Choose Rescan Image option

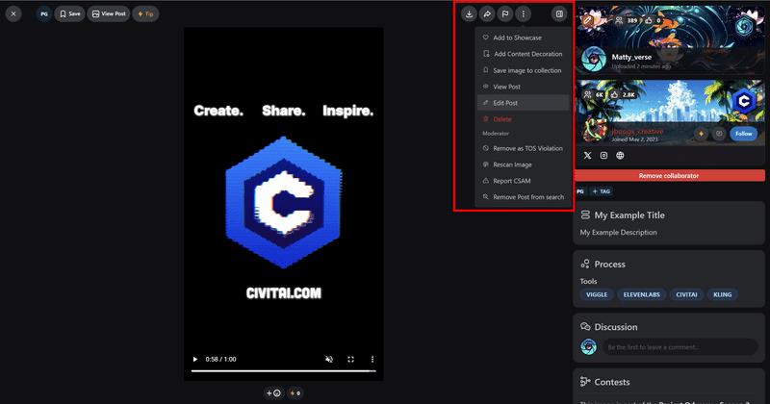point(523,164)
